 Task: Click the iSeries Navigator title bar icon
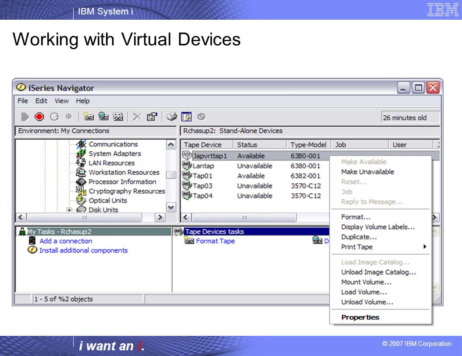pos(21,87)
